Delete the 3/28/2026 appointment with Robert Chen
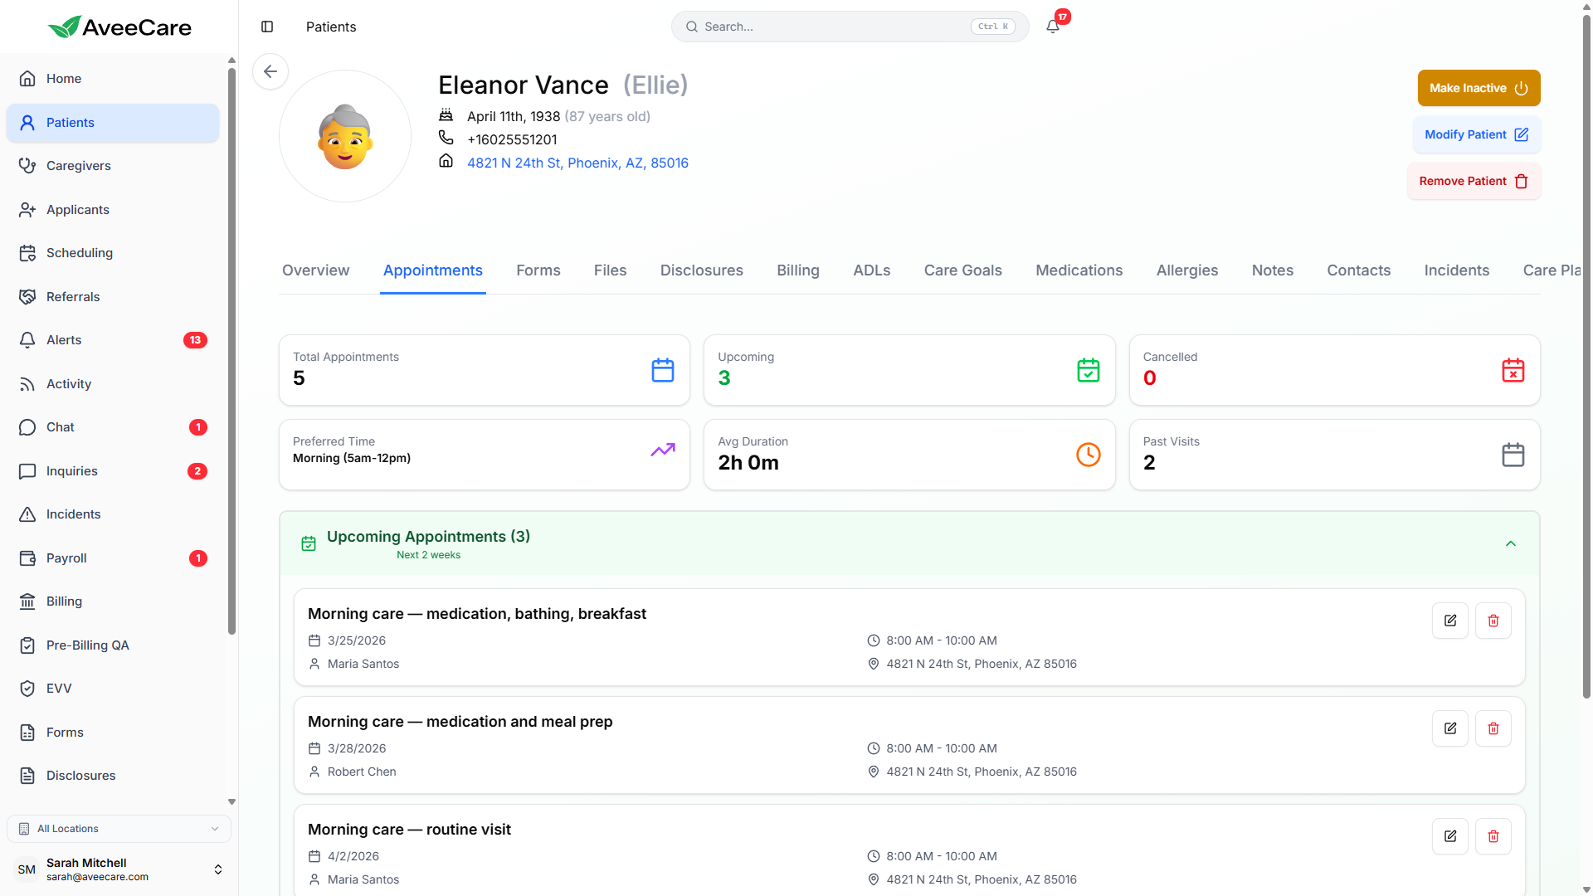The width and height of the screenshot is (1593, 896). [1493, 728]
